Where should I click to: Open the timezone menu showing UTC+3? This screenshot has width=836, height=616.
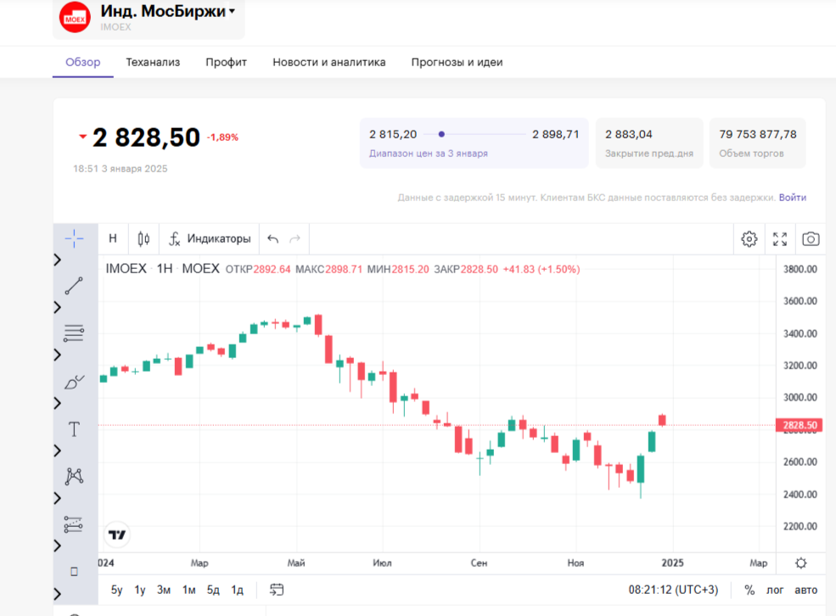pyautogui.click(x=673, y=590)
